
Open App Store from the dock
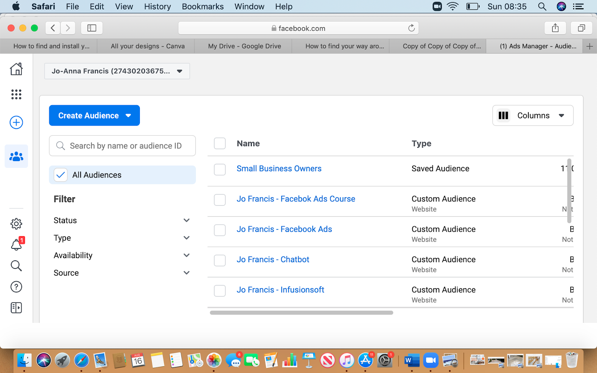click(366, 360)
